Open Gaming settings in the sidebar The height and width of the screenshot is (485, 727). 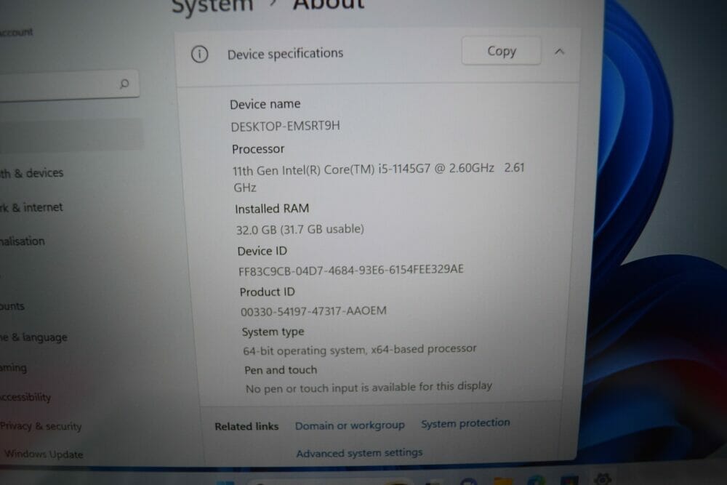(13, 368)
